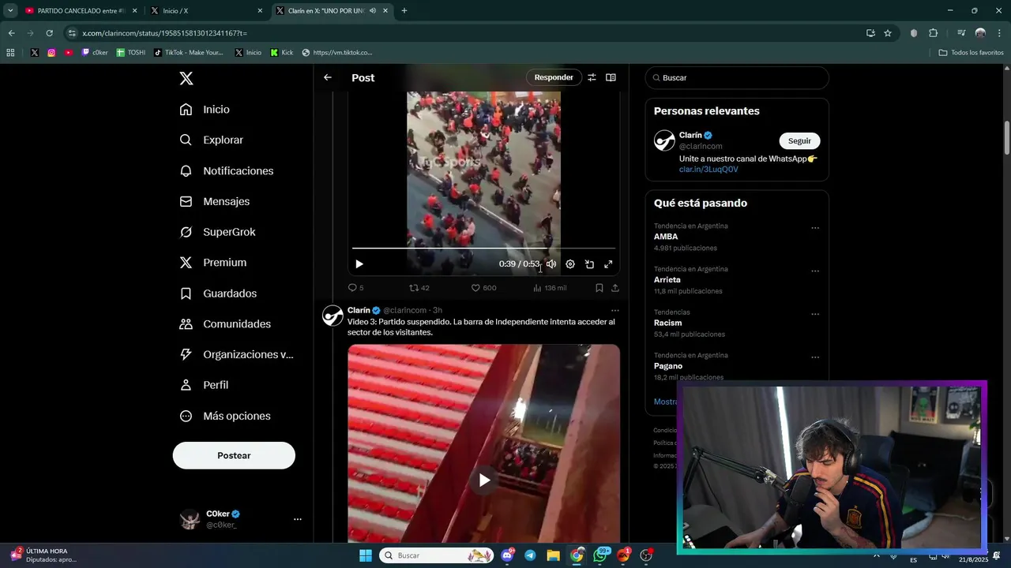The height and width of the screenshot is (568, 1011).
Task: Click the Responder button
Action: 554,77
